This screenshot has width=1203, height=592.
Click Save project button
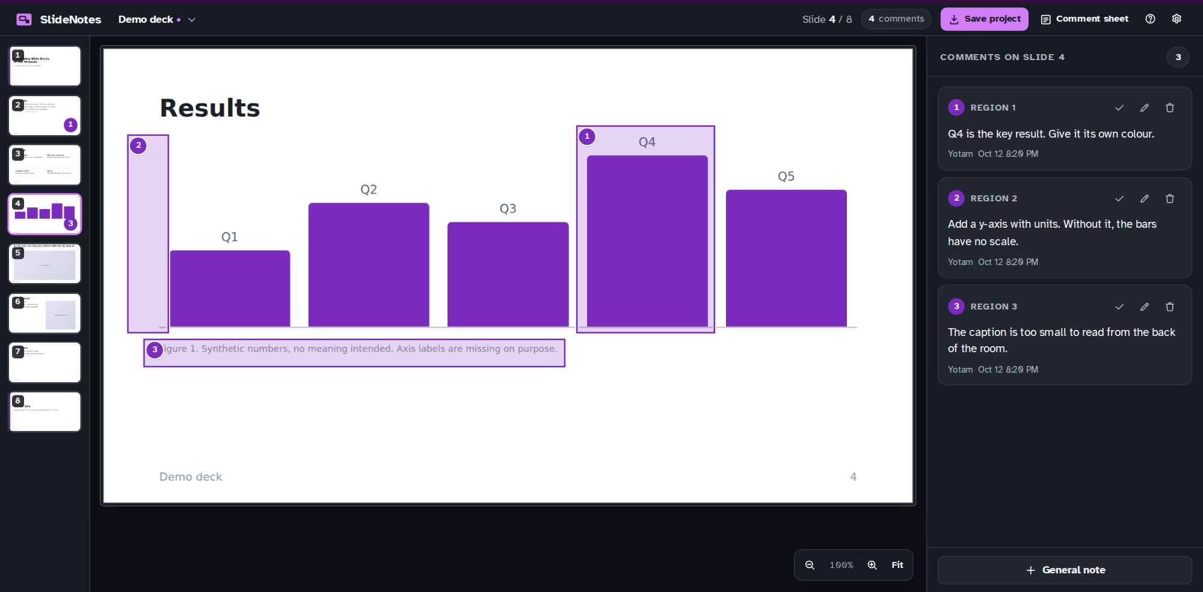click(984, 19)
